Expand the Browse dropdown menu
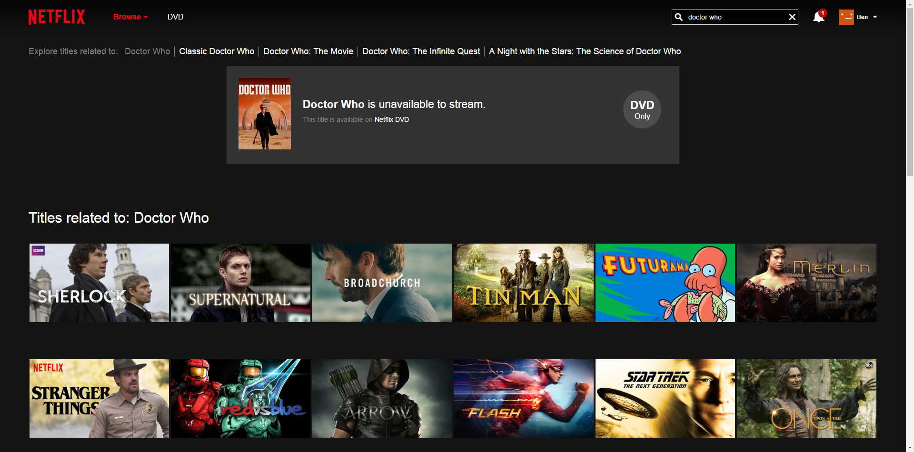This screenshot has width=914, height=452. click(x=130, y=17)
